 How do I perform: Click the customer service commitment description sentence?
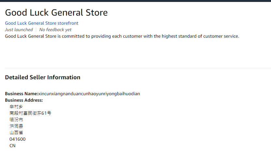pyautogui.click(x=122, y=36)
